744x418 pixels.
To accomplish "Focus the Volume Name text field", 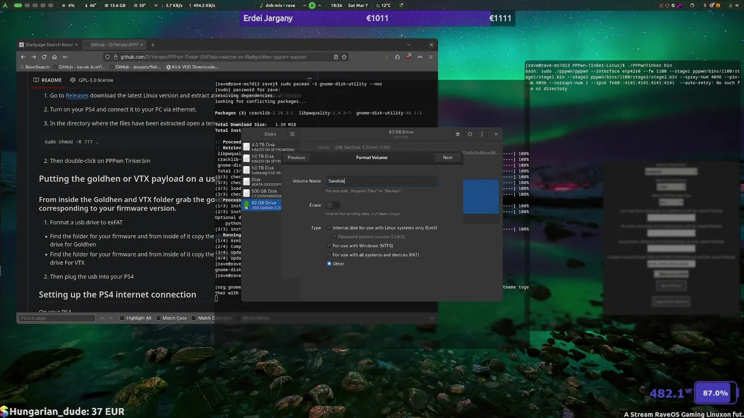I will pyautogui.click(x=381, y=181).
